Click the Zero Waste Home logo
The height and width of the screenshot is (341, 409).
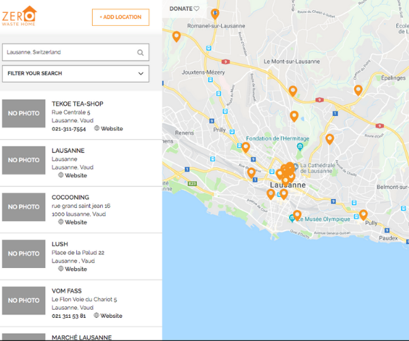pyautogui.click(x=19, y=16)
